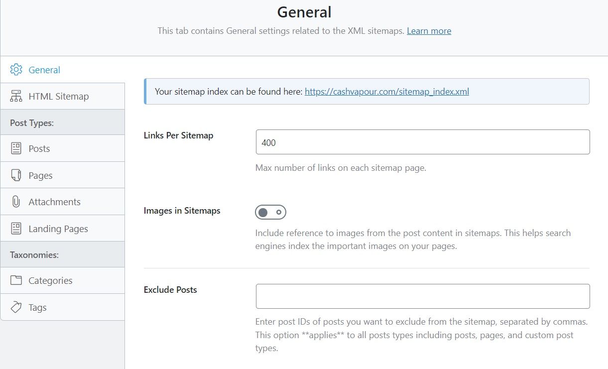Open the Posts sitemap settings

coord(39,149)
